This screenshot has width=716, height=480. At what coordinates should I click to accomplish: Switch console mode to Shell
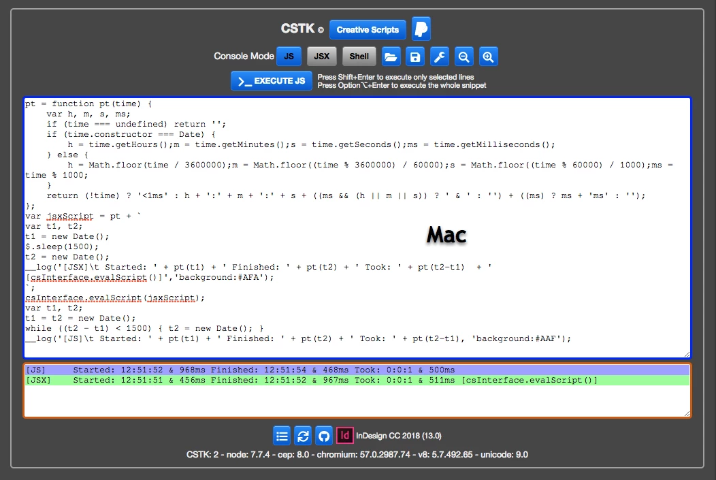pyautogui.click(x=359, y=57)
